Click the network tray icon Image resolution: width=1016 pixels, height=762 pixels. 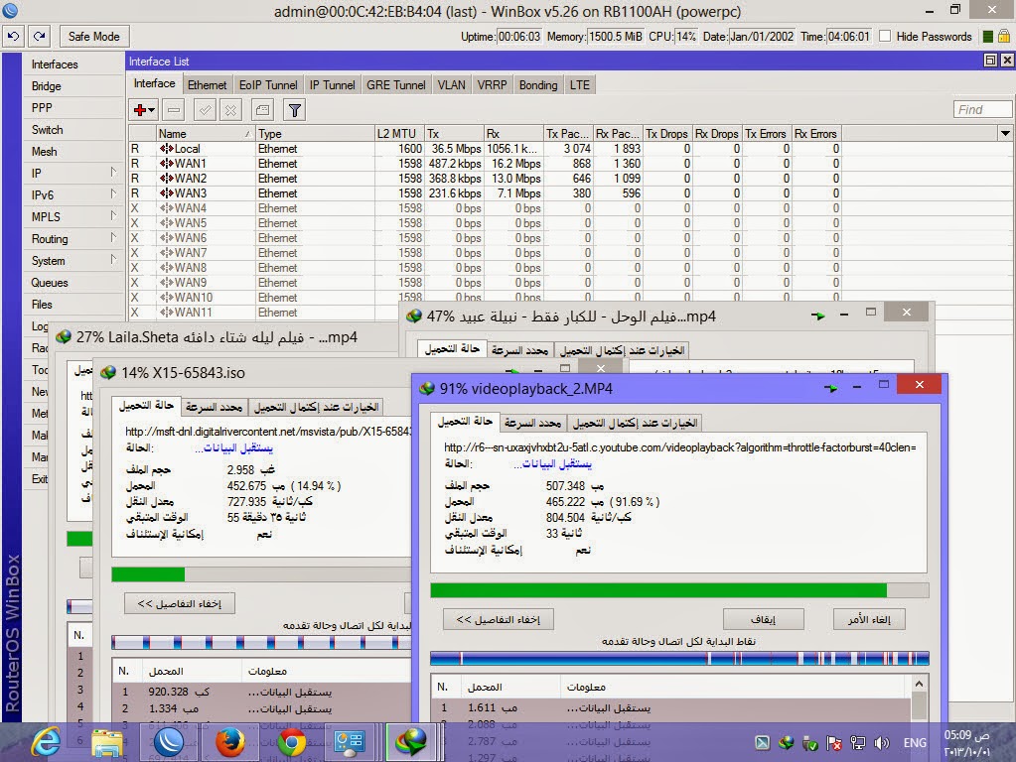[858, 743]
